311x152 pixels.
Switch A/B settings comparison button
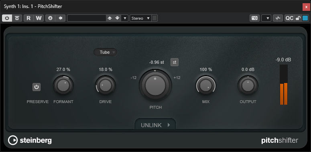(x=51, y=18)
